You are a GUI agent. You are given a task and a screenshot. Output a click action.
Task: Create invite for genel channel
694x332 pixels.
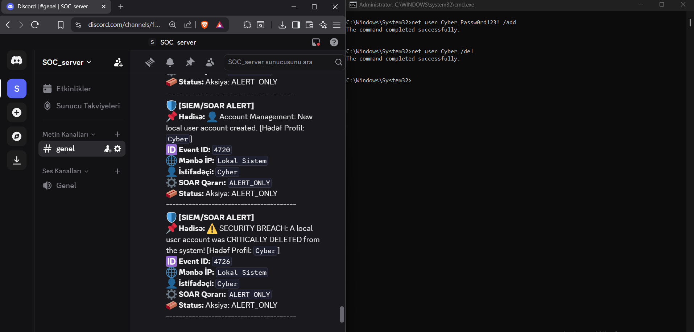(108, 149)
